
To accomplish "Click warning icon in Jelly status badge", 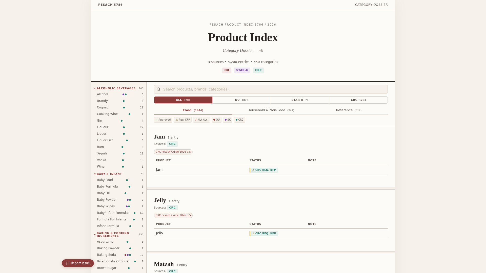I will tap(253, 234).
